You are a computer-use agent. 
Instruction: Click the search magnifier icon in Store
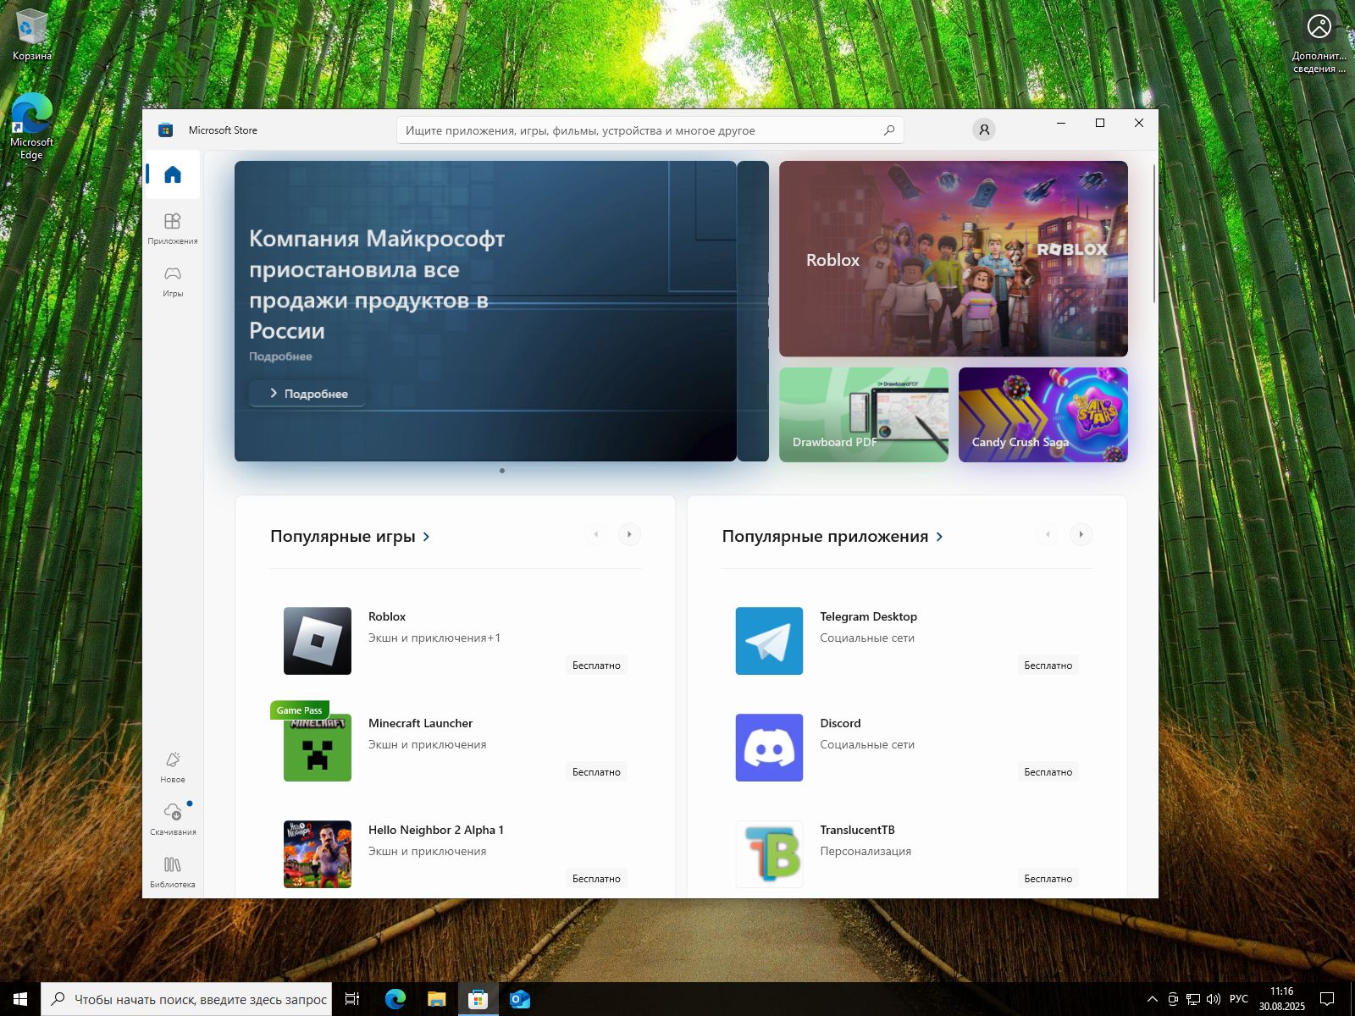pos(889,130)
